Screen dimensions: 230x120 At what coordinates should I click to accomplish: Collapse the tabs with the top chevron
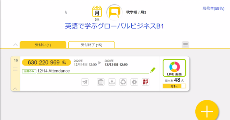tap(16, 45)
